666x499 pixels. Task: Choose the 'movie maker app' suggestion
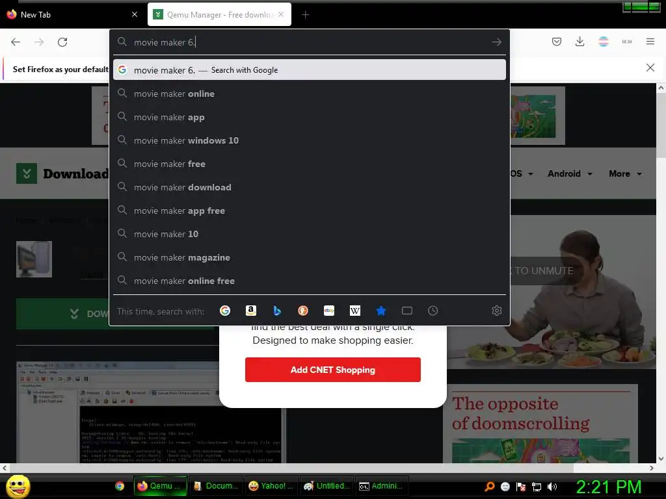click(309, 117)
